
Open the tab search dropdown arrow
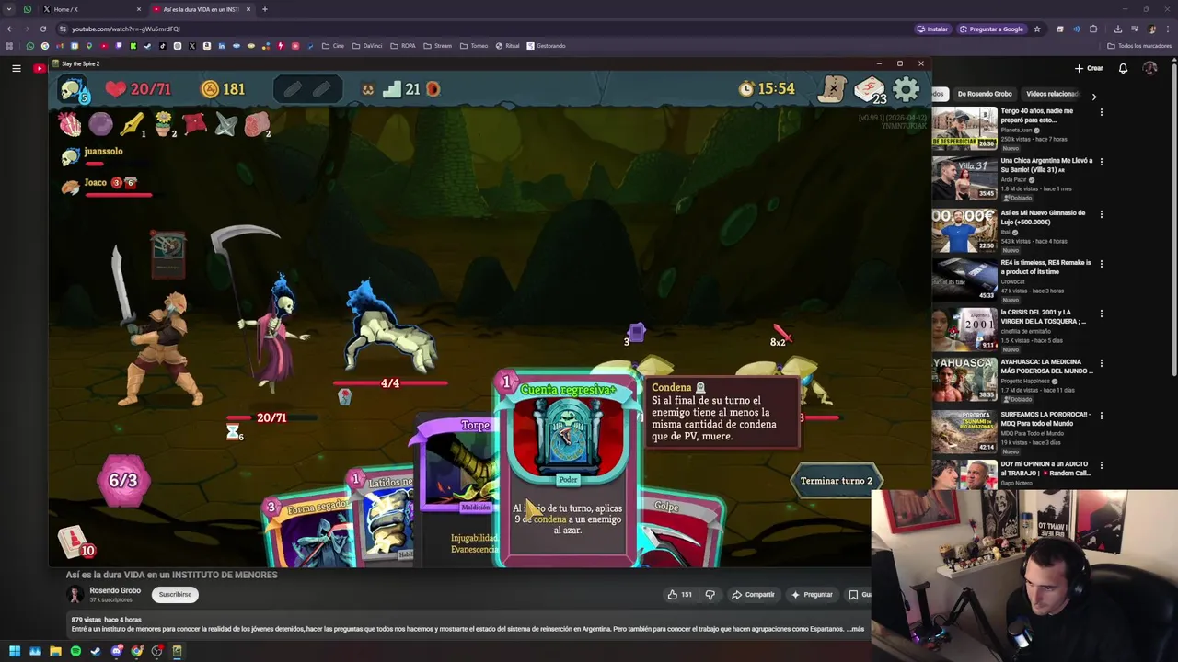click(9, 9)
